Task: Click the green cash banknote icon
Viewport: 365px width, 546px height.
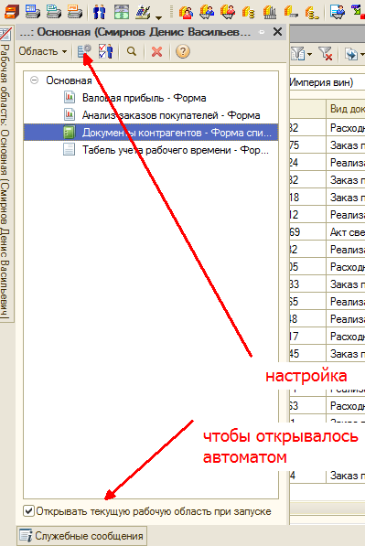Action: click(x=121, y=12)
